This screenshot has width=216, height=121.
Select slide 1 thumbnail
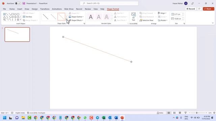tap(17, 34)
